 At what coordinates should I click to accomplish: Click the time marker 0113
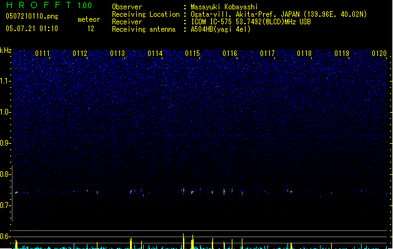point(117,54)
